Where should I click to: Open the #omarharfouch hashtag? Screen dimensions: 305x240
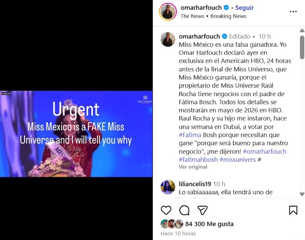(x=264, y=152)
